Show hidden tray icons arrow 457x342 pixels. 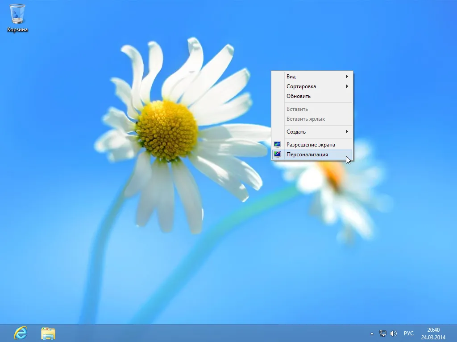(372, 334)
